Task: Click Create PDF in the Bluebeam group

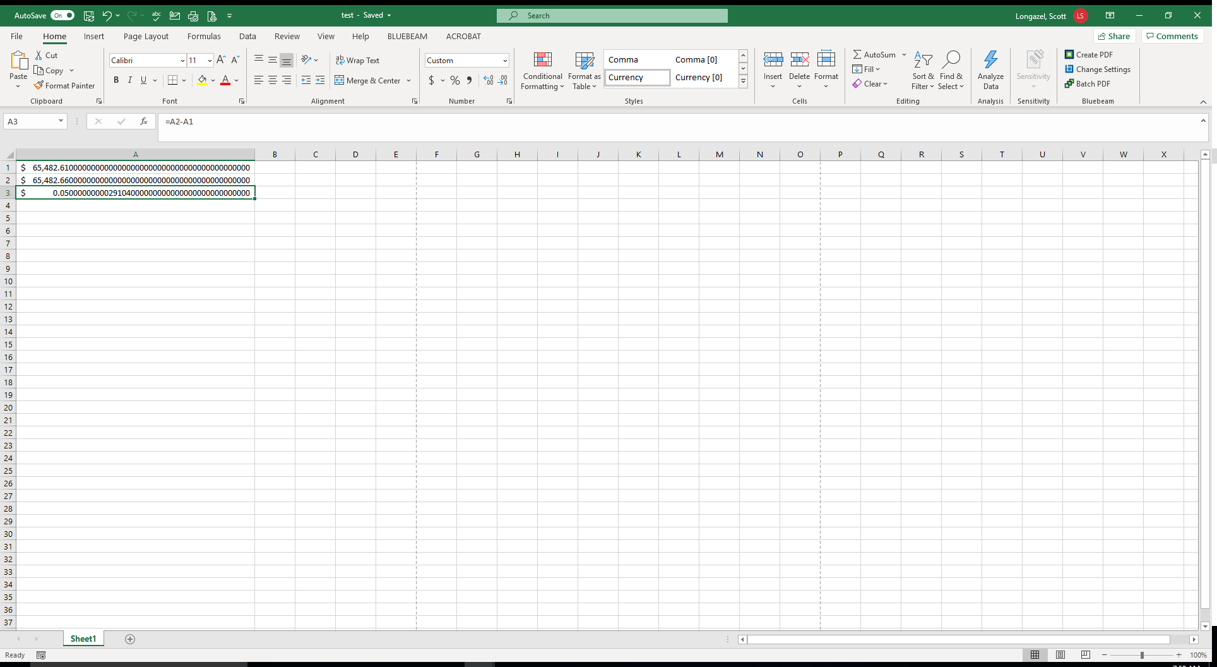Action: tap(1088, 54)
